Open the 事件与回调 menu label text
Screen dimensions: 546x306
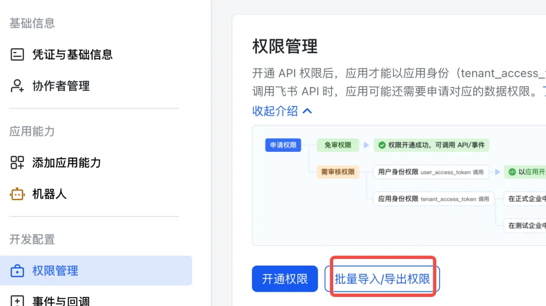pos(61,301)
